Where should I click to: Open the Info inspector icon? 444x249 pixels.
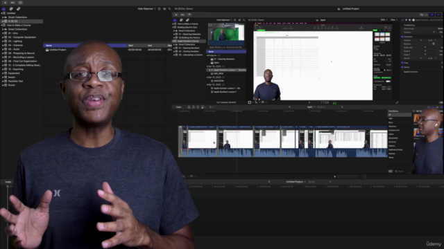coord(413,20)
